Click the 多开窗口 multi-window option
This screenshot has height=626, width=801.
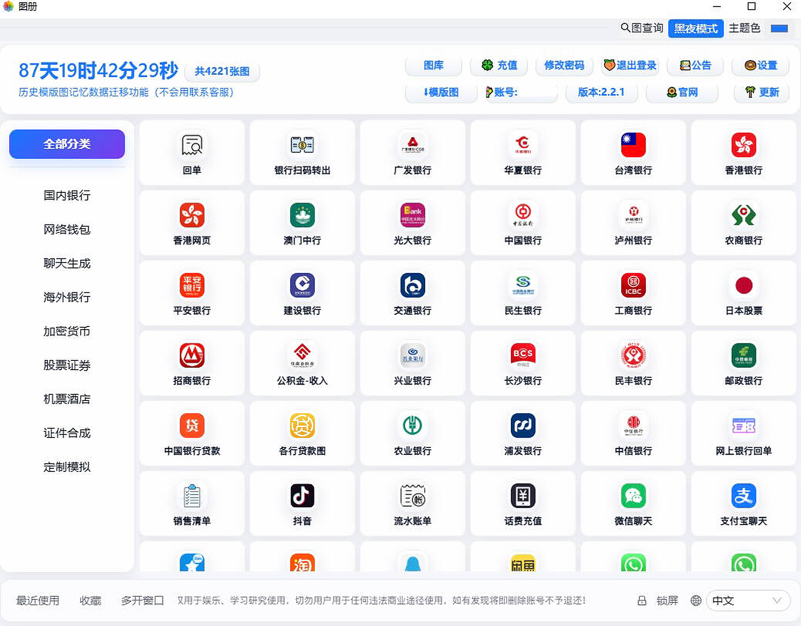click(x=142, y=600)
